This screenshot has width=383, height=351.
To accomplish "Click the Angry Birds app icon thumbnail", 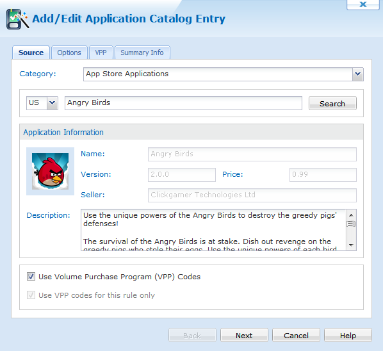I will (50, 171).
